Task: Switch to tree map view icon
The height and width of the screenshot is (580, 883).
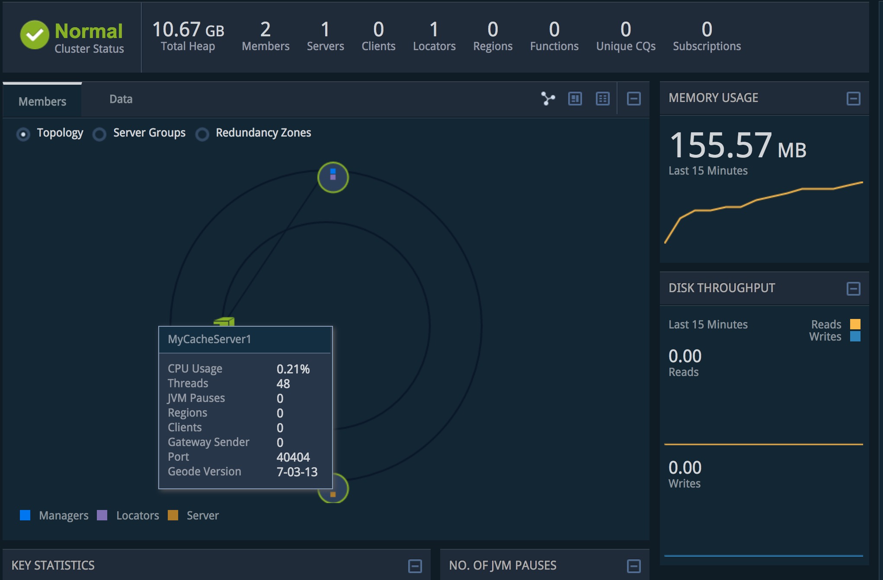Action: 575,99
